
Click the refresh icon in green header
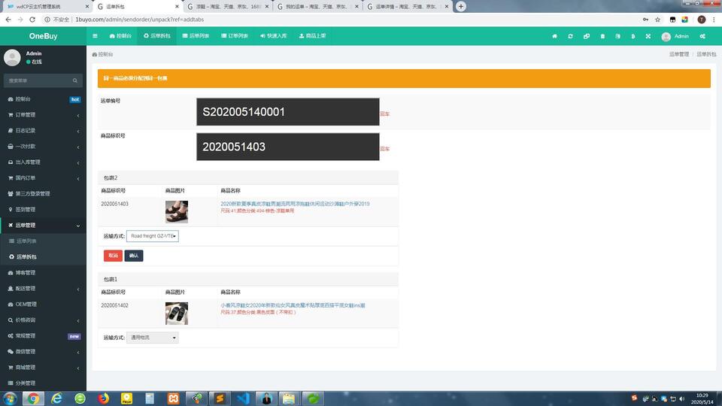click(x=570, y=36)
